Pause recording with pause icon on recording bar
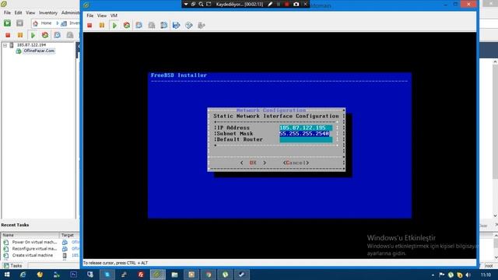 tap(279, 4)
